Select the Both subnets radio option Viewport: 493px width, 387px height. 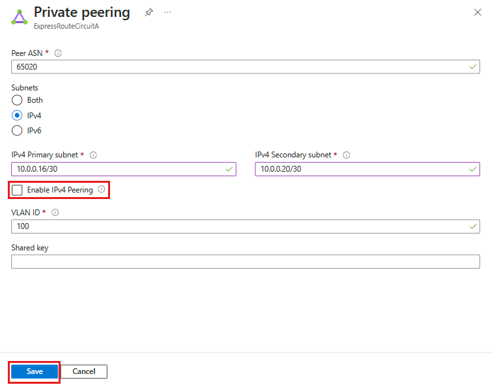(x=17, y=100)
